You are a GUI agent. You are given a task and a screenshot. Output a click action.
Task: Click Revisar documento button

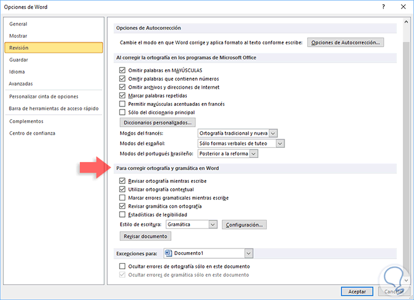coord(145,236)
